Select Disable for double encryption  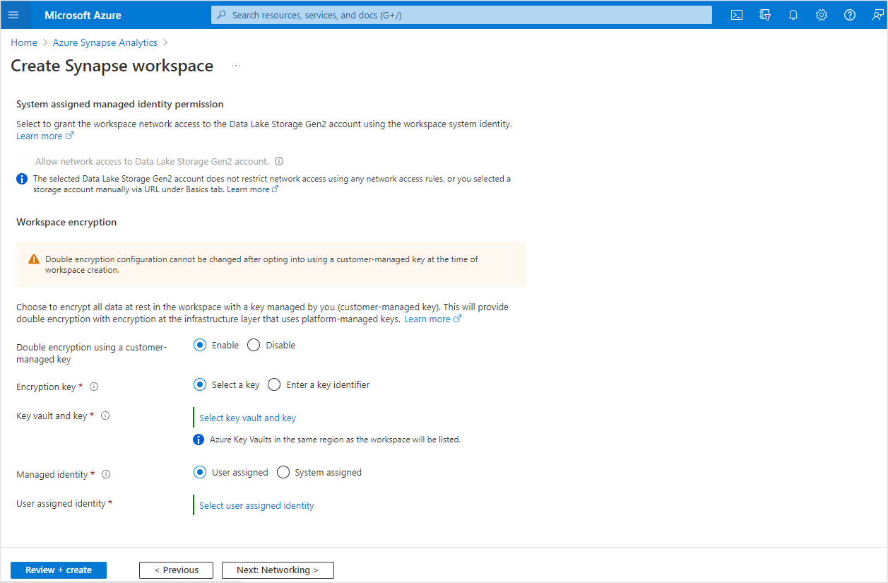(x=254, y=346)
